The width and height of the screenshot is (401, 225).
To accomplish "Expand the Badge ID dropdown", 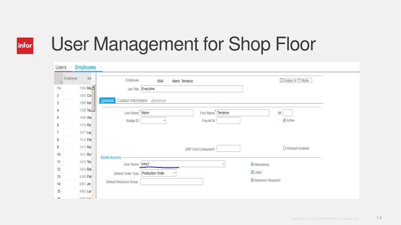I will click(x=164, y=121).
